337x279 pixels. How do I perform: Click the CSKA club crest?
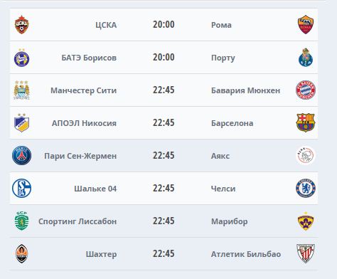[x=21, y=25]
